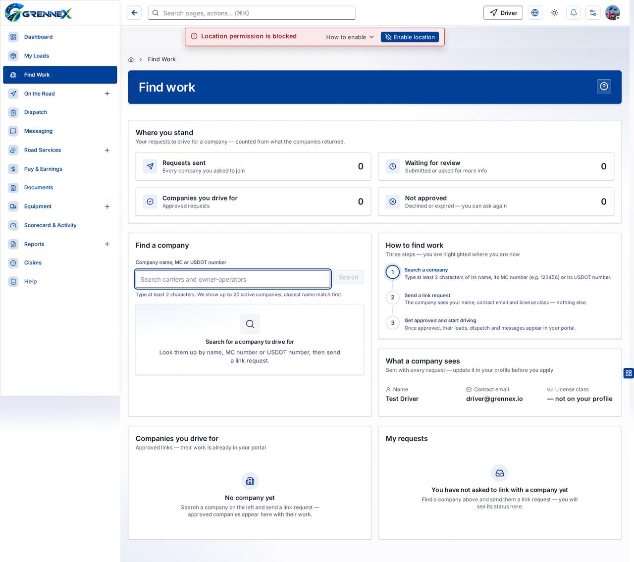
Task: Expand the On the Road submenu
Action: click(107, 94)
